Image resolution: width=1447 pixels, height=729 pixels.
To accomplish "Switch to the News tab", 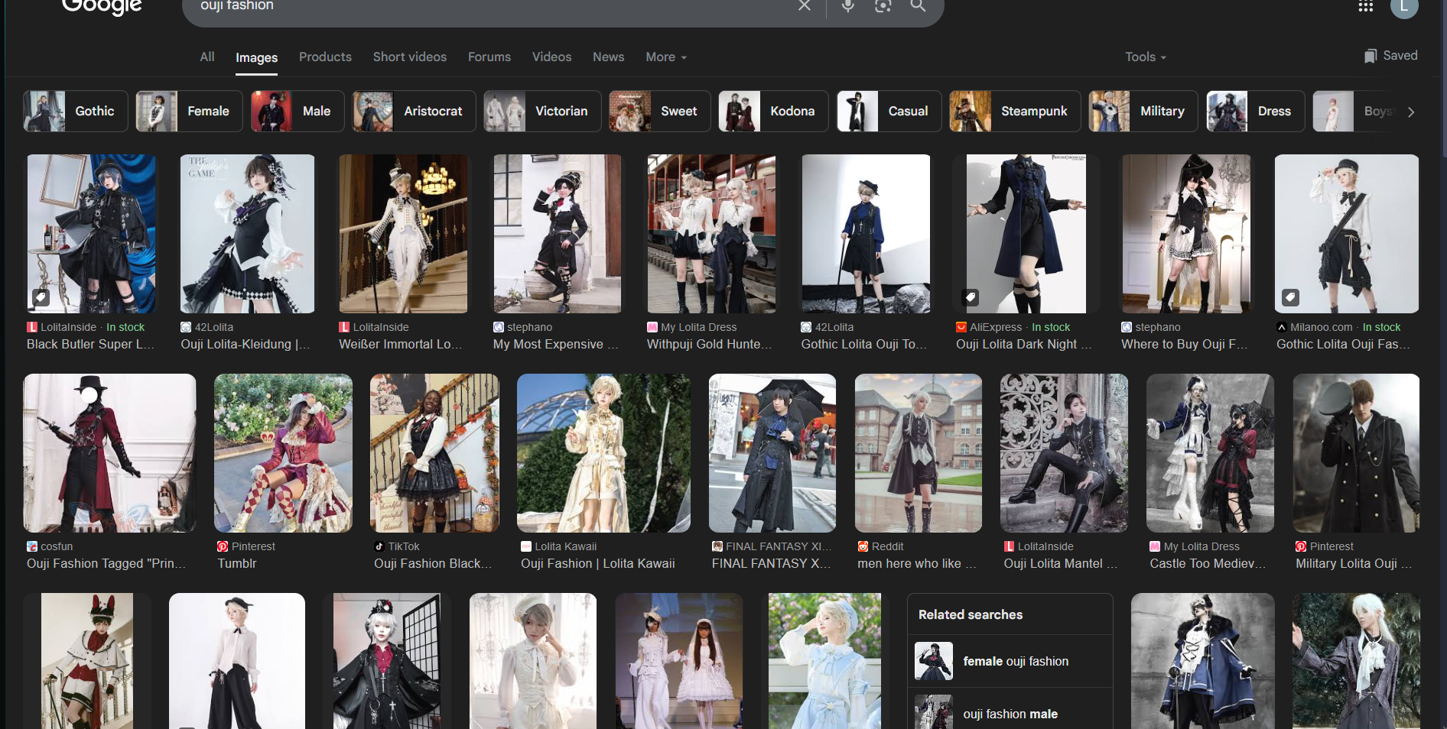I will [609, 57].
